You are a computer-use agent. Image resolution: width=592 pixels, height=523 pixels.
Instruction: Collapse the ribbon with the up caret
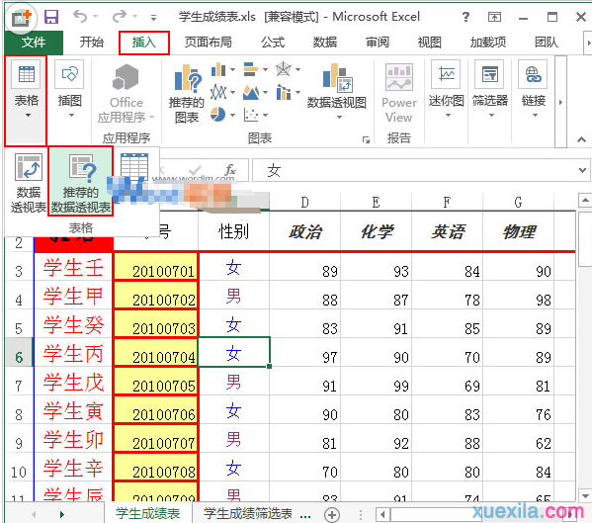(x=581, y=139)
